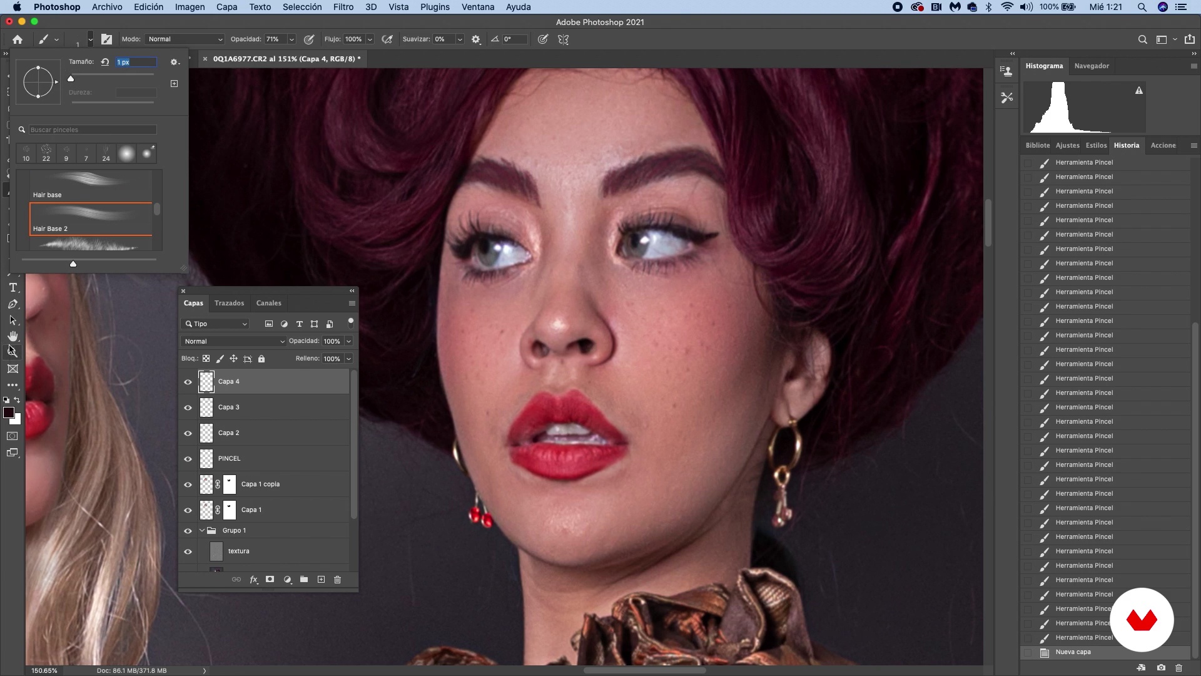Click the Buscar pinceles search field

pos(93,130)
